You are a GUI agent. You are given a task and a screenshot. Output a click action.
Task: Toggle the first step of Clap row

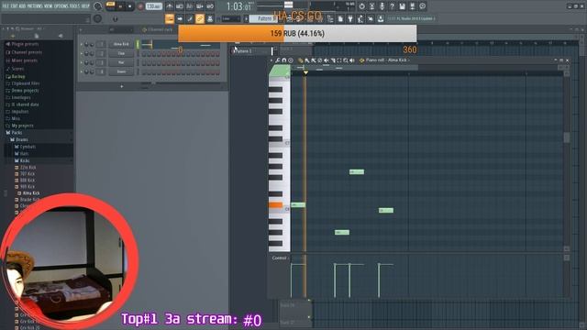click(144, 53)
